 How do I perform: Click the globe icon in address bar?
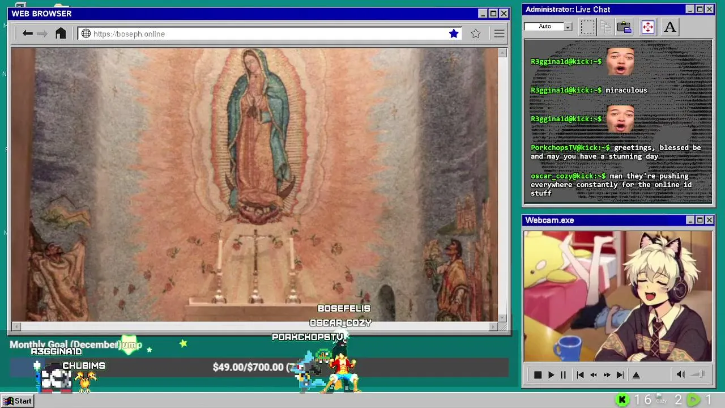coord(86,33)
